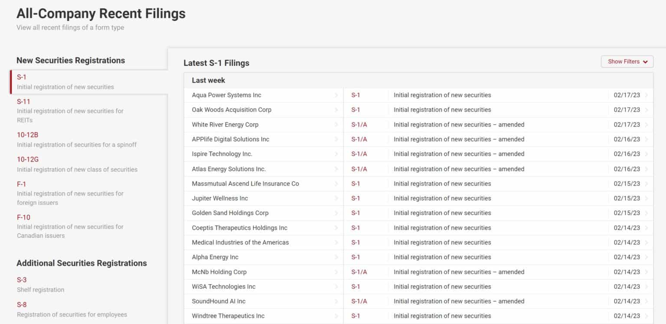Open the Massmutual Ascend Life Insurance Co filing
This screenshot has height=324, width=666.
pyautogui.click(x=245, y=184)
